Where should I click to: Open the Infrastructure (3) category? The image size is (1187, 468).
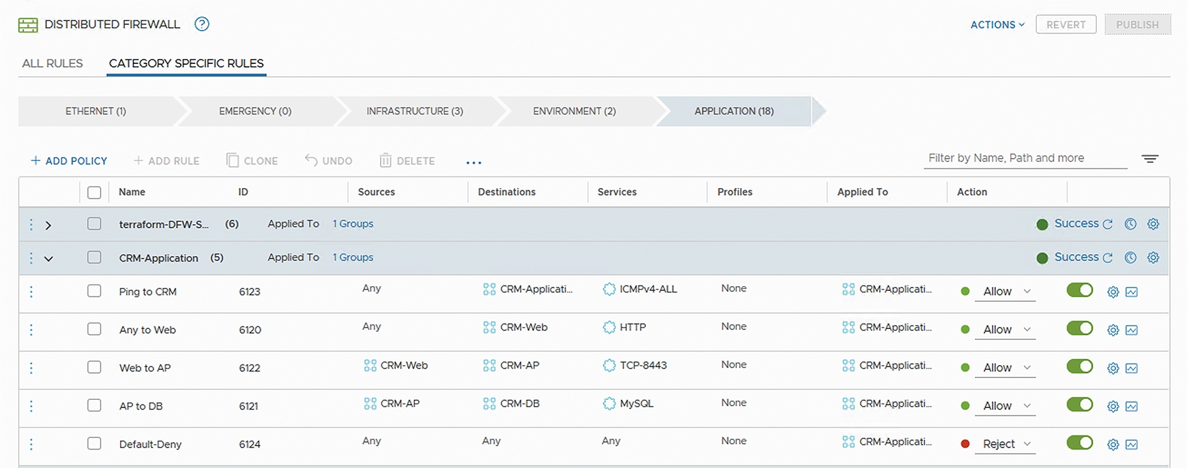tap(415, 111)
